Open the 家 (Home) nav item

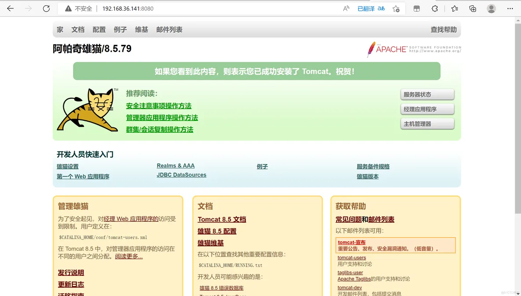pos(60,29)
